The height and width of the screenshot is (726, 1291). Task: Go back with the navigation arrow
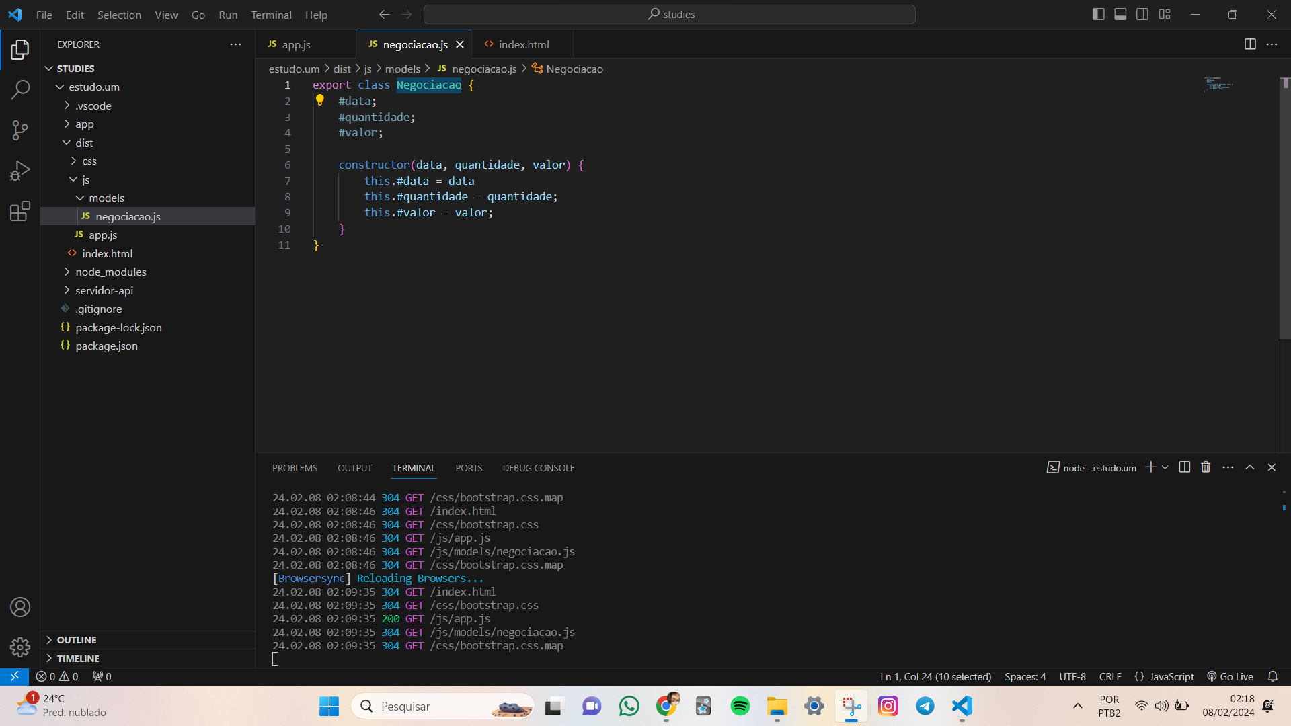[384, 14]
